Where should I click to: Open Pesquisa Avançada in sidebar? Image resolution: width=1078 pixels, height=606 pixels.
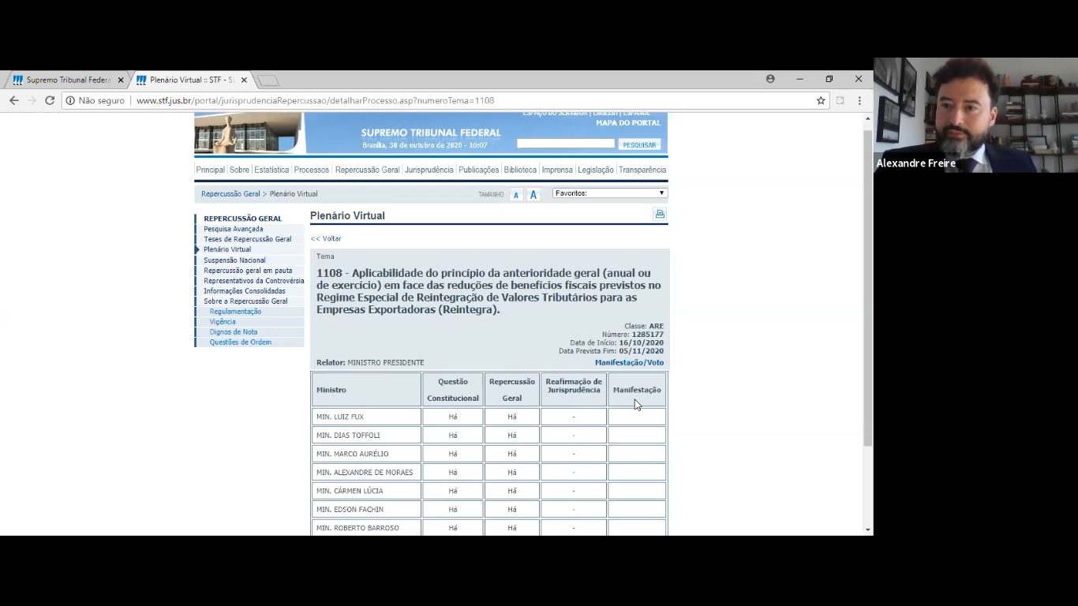[x=234, y=229]
